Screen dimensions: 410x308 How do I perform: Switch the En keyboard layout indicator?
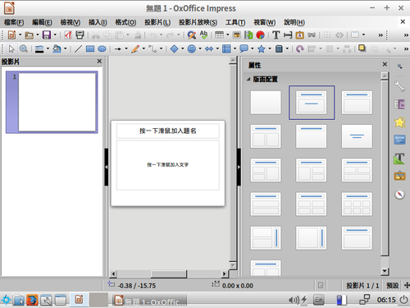[x=319, y=301]
